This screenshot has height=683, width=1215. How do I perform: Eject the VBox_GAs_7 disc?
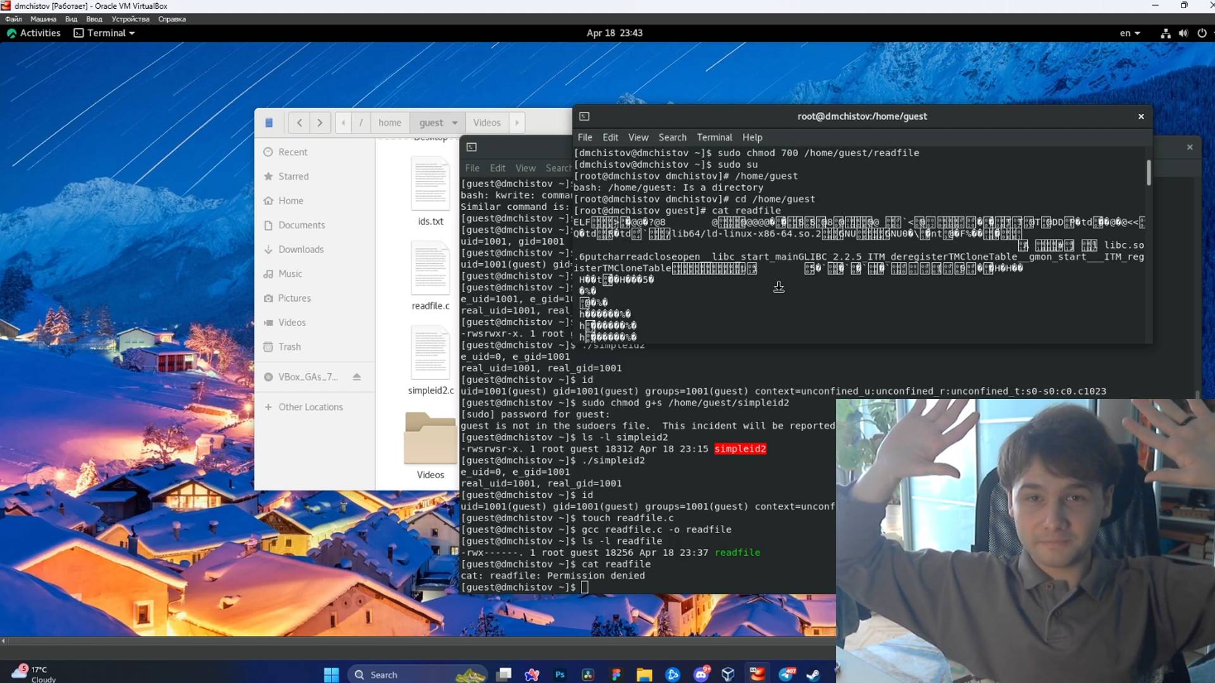coord(357,376)
